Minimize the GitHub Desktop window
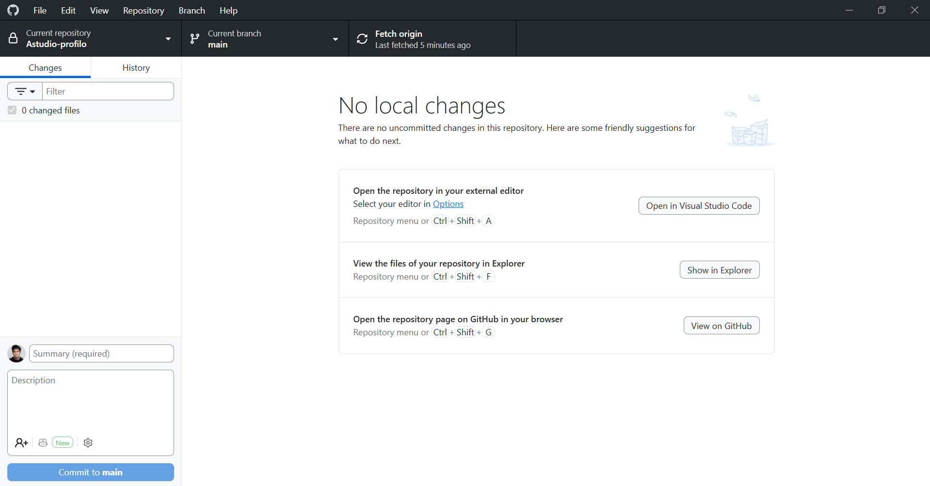The width and height of the screenshot is (930, 486). (849, 10)
